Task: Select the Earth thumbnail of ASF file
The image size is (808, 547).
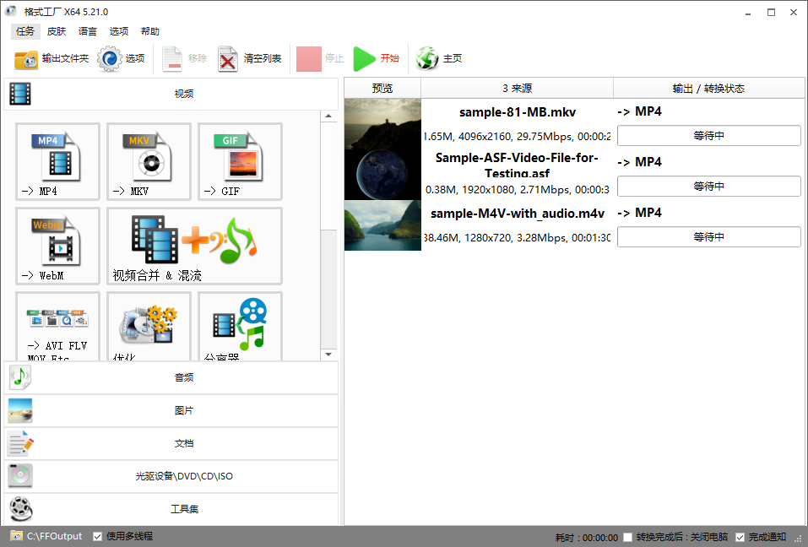Action: [382, 175]
